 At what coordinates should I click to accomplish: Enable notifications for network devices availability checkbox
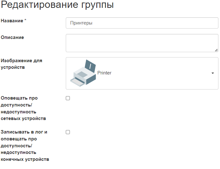pyautogui.click(x=68, y=98)
